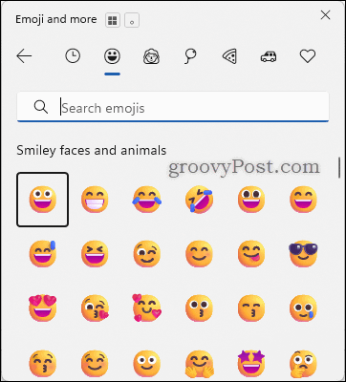Screen dimensions: 346x382
Task: Pick the tongue-out yum face emoji
Action: pos(251,254)
